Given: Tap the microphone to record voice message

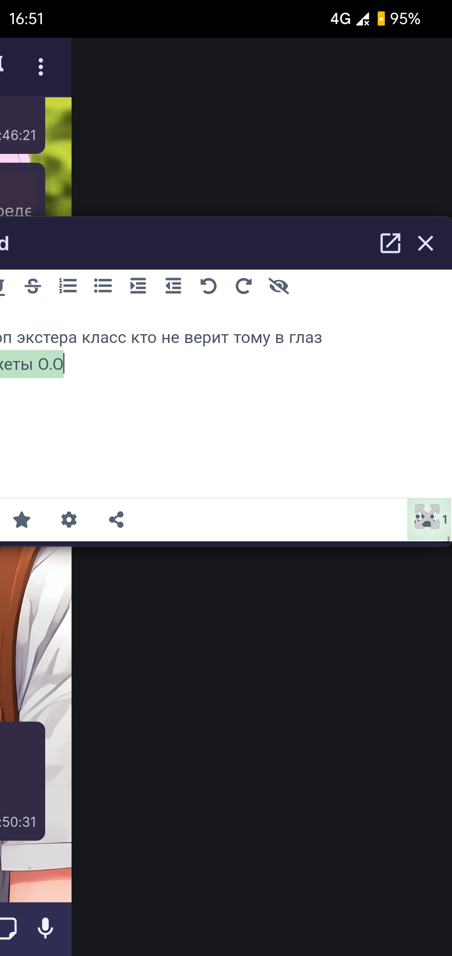Looking at the screenshot, I should click(45, 928).
